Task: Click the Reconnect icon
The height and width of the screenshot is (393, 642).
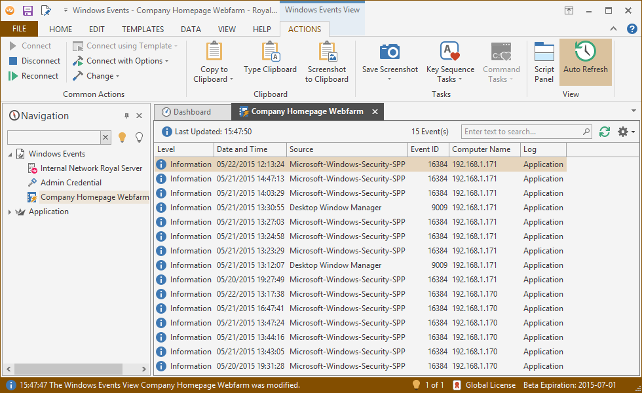Action: point(13,76)
